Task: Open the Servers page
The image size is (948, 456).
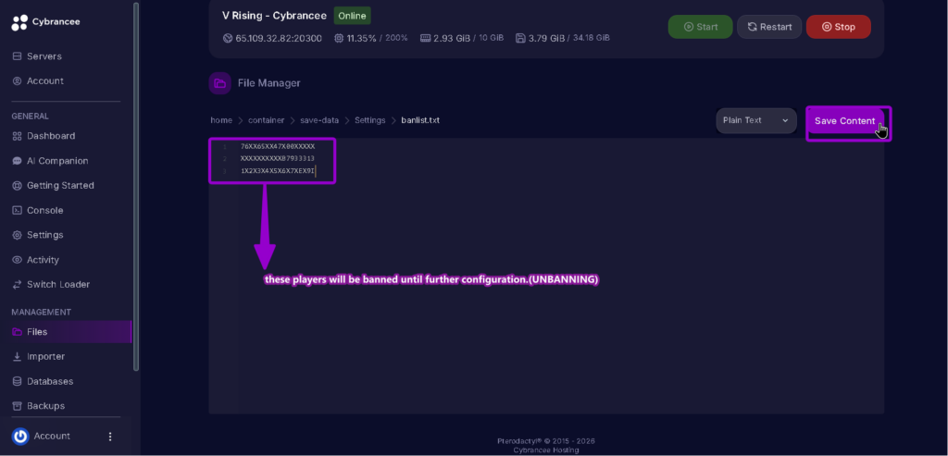Action: tap(44, 56)
